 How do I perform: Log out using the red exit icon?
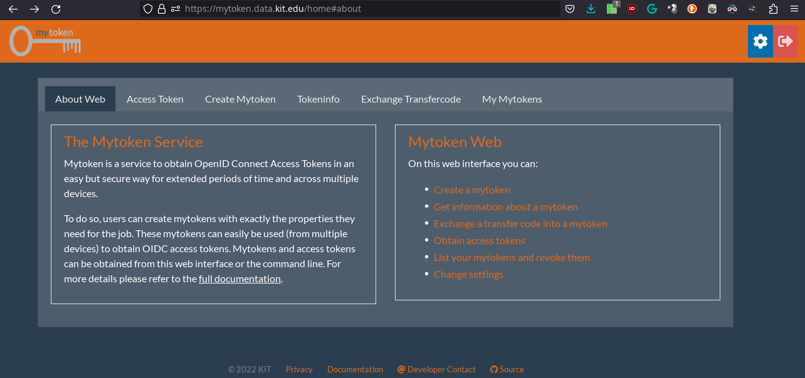786,41
